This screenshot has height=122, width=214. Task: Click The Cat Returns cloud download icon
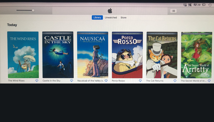click(175, 81)
